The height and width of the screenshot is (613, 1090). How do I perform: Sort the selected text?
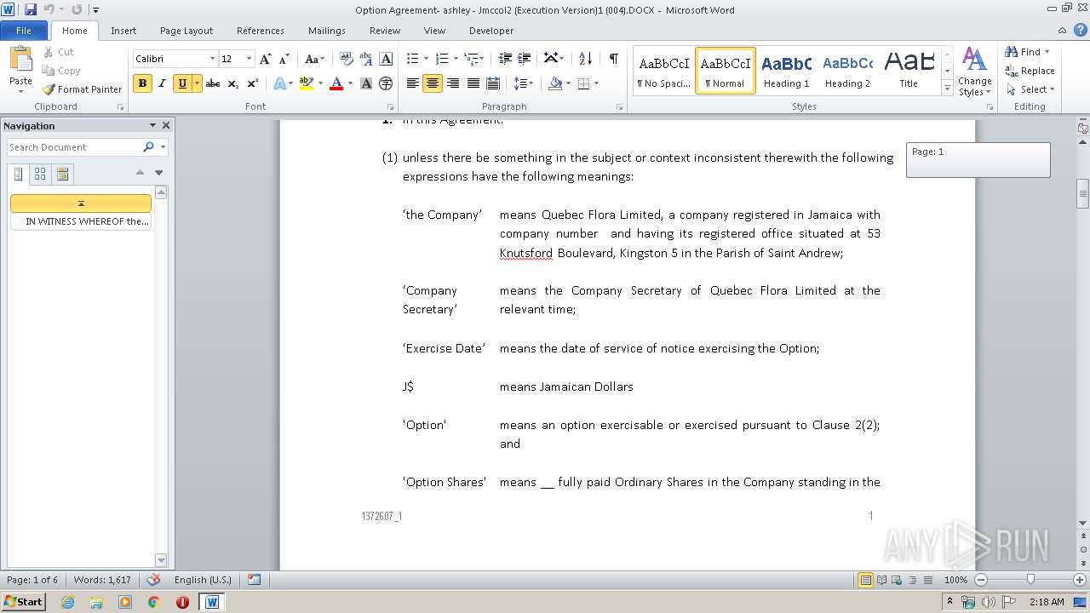point(585,59)
